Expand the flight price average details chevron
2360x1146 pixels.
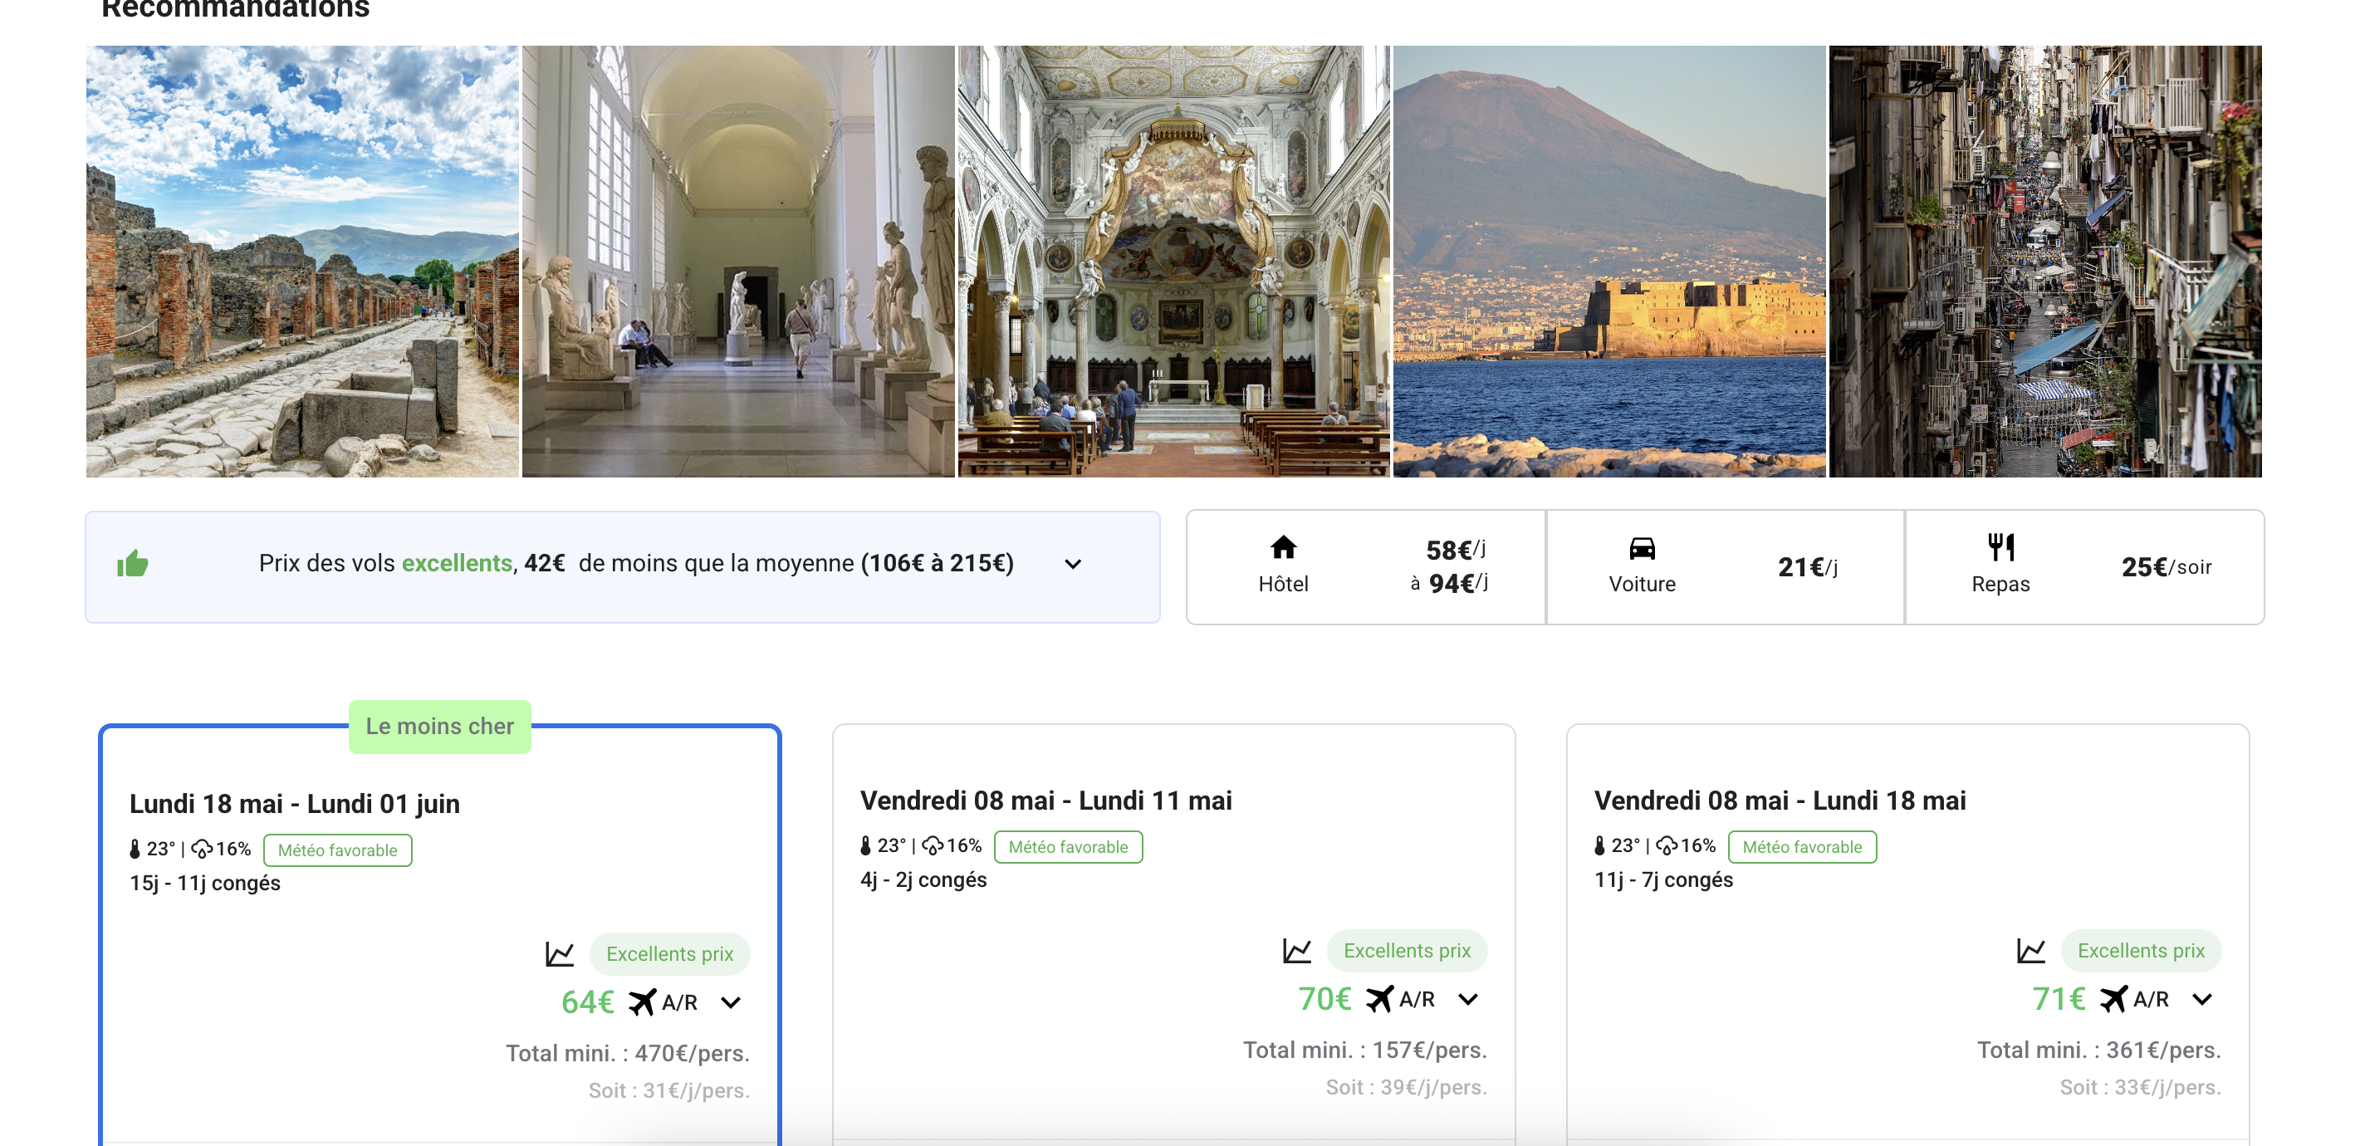(1073, 565)
